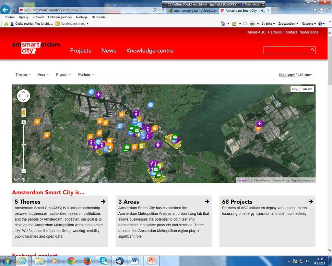Toggle the map type to Map
This screenshot has width=332, height=266.
point(295,89)
